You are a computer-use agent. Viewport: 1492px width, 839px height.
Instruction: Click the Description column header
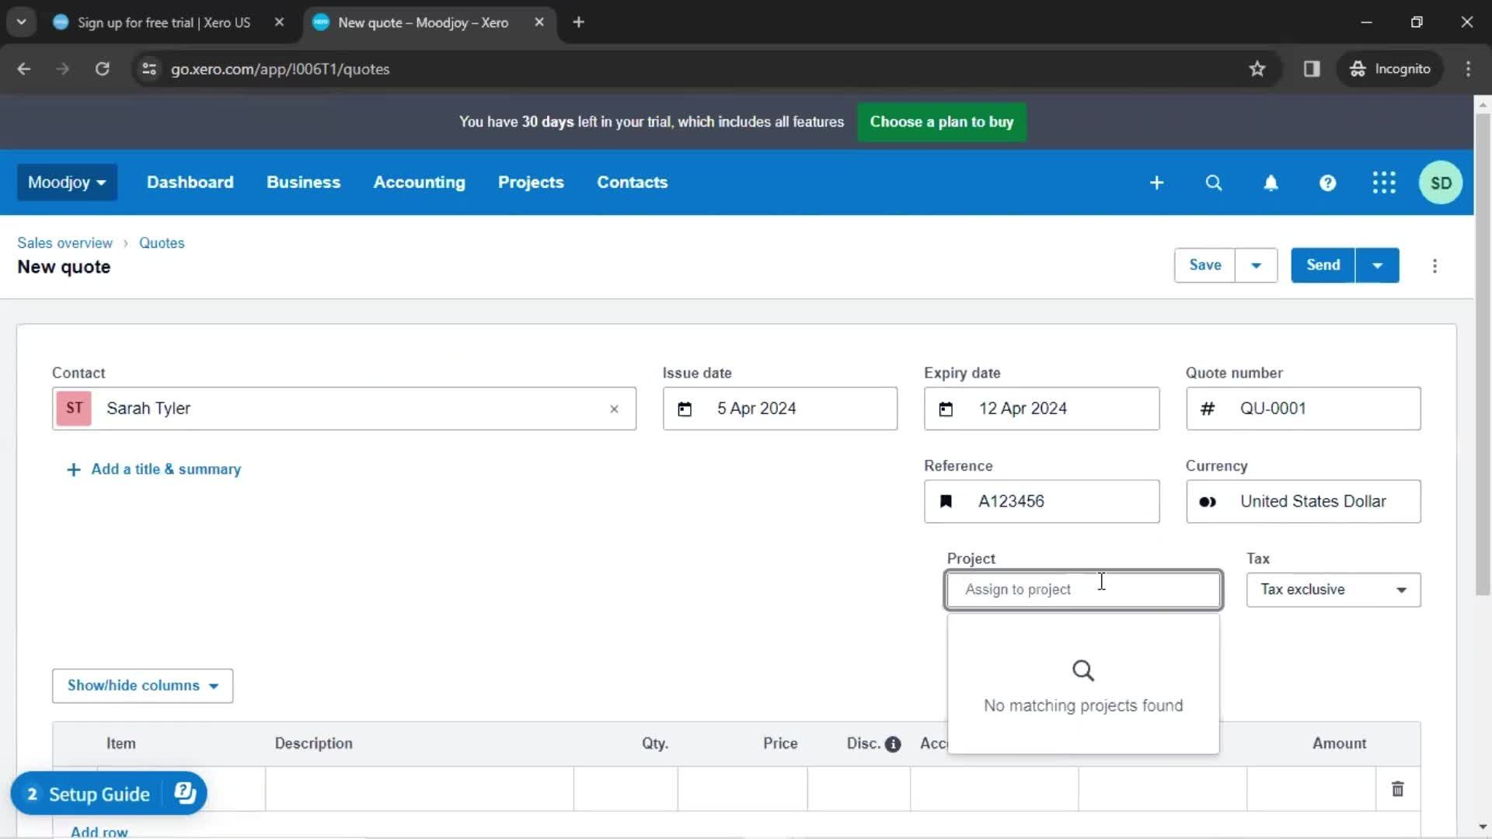click(x=313, y=743)
